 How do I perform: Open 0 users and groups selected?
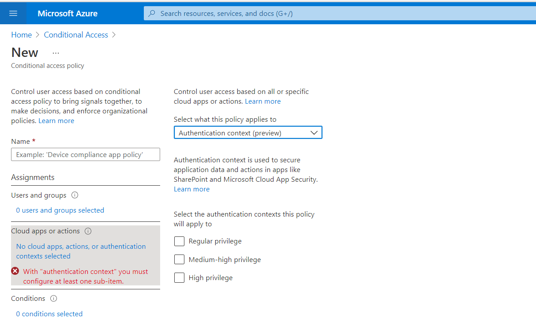60,210
